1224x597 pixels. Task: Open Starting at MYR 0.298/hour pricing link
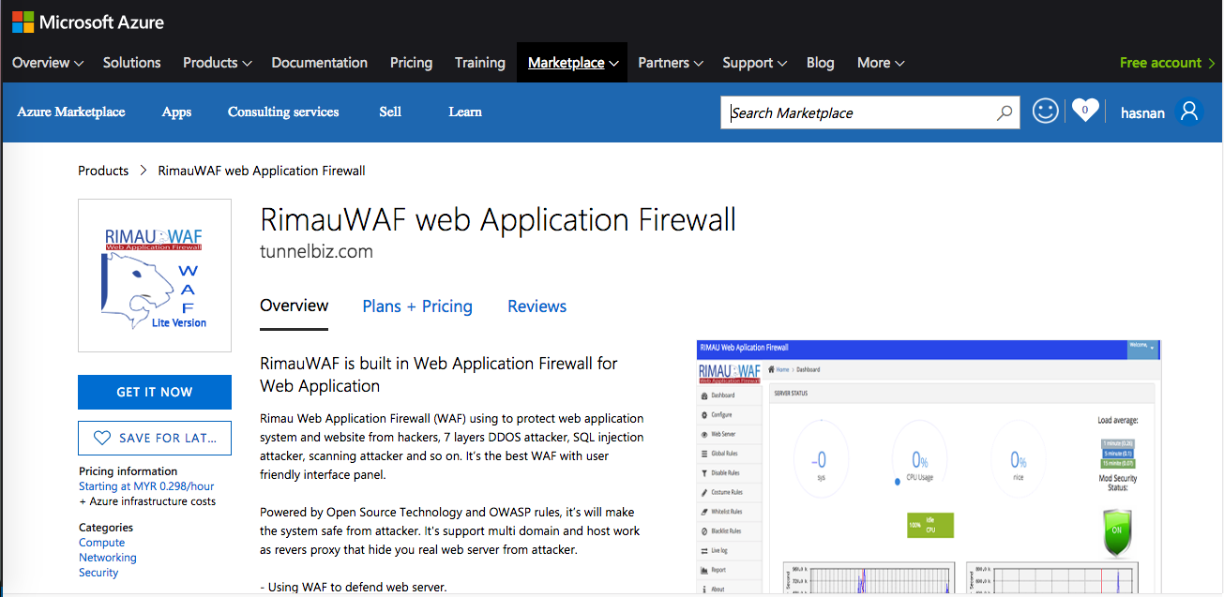click(147, 486)
